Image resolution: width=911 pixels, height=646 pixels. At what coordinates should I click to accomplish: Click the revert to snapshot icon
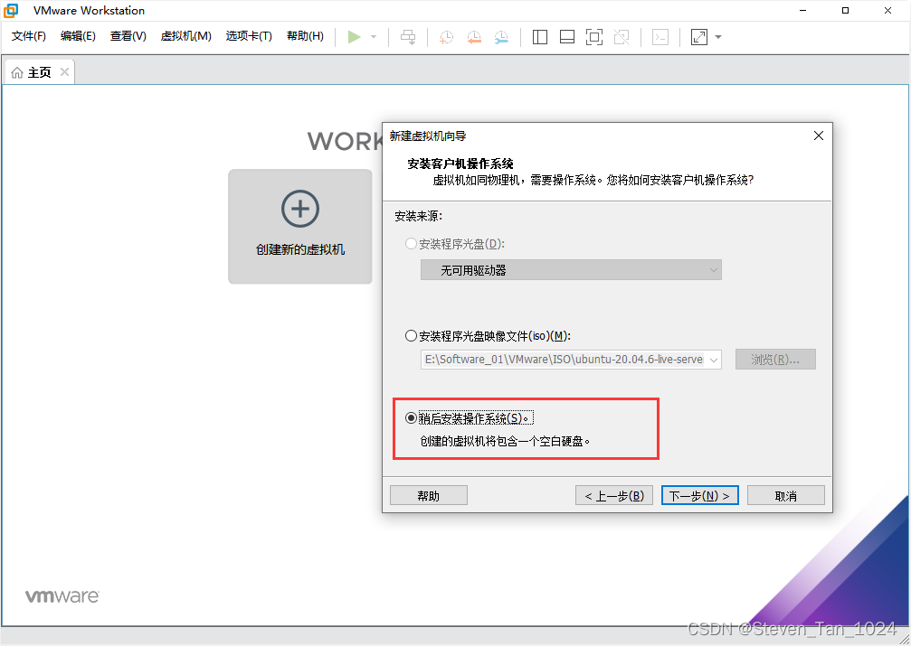point(474,37)
